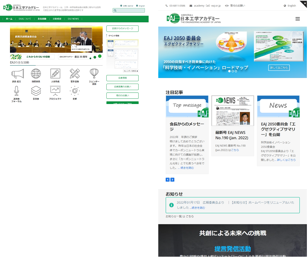Click the カレンダーを見る button
308x257 pixels.
pyautogui.click(x=131, y=71)
